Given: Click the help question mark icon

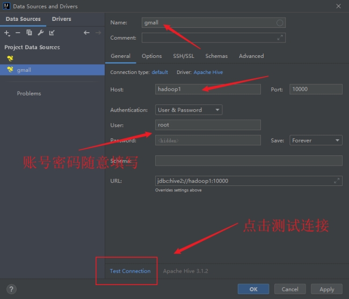Looking at the screenshot, I should pos(11,289).
